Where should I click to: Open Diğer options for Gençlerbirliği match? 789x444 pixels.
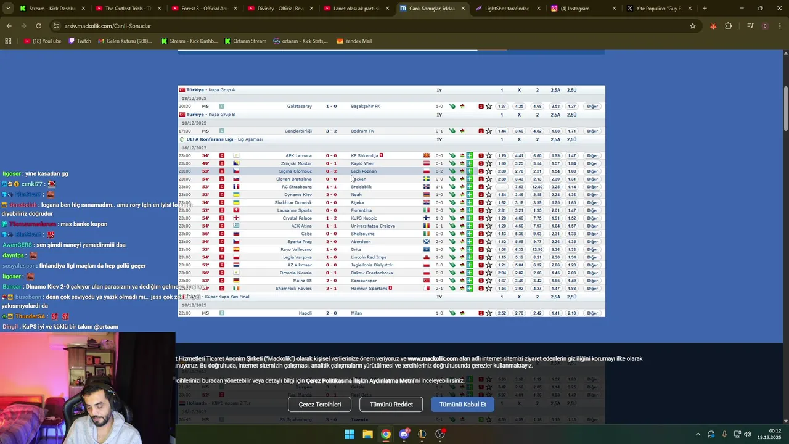tap(592, 131)
